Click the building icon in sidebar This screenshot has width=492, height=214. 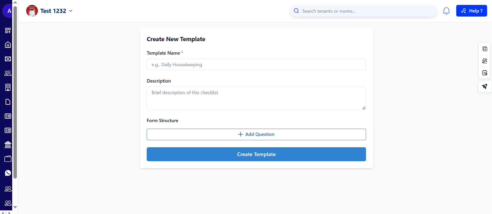click(8, 87)
